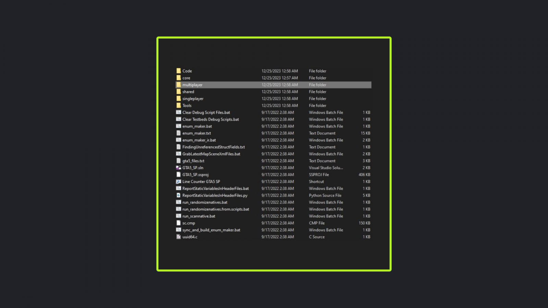548x308 pixels.
Task: Click the Code folder icon
Action: click(x=178, y=71)
